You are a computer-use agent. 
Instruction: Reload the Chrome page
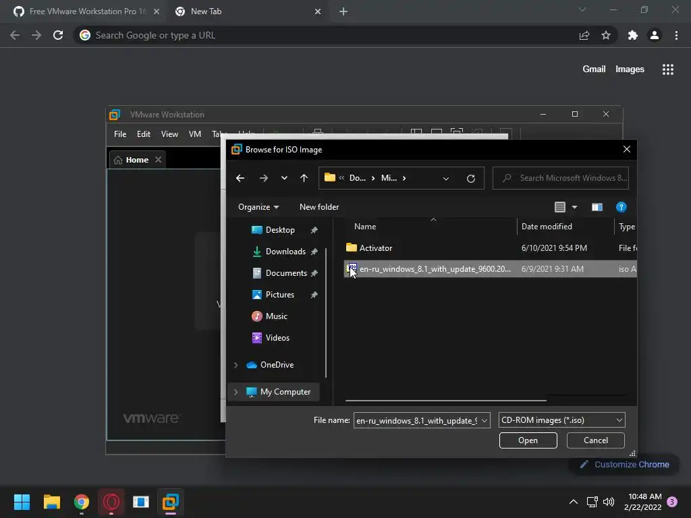58,35
